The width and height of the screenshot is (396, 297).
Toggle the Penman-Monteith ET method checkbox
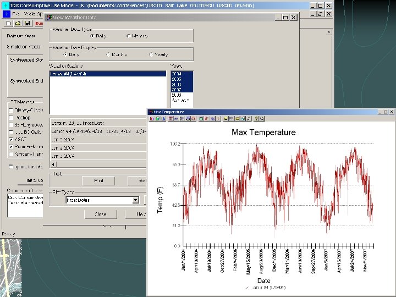click(11, 146)
